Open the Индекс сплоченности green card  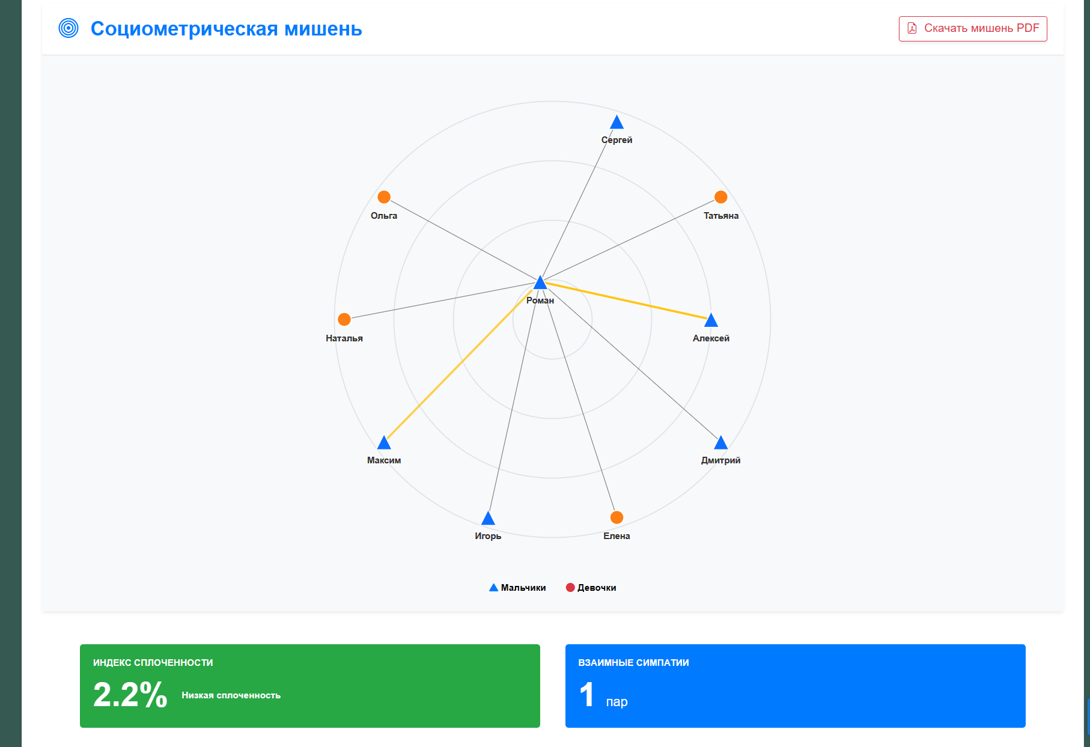tap(309, 686)
